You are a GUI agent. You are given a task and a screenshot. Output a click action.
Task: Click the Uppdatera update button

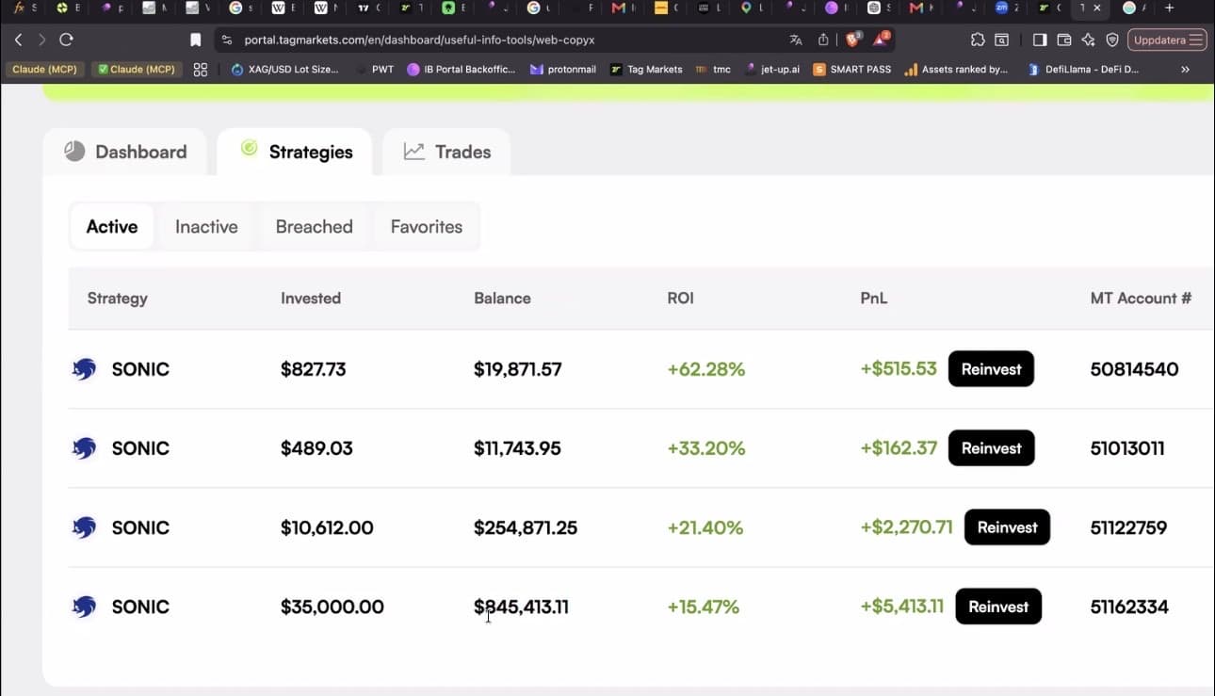tap(1168, 40)
